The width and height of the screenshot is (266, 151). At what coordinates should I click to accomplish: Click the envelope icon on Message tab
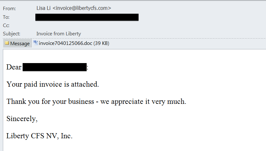click(7, 43)
